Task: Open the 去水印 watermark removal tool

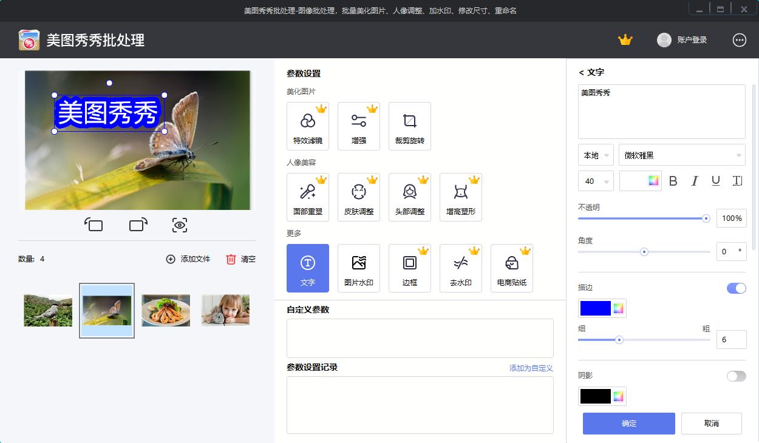Action: pyautogui.click(x=461, y=268)
